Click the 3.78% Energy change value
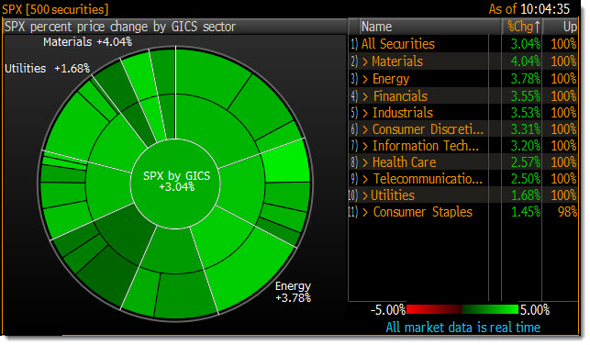This screenshot has width=590, height=345. (x=525, y=79)
